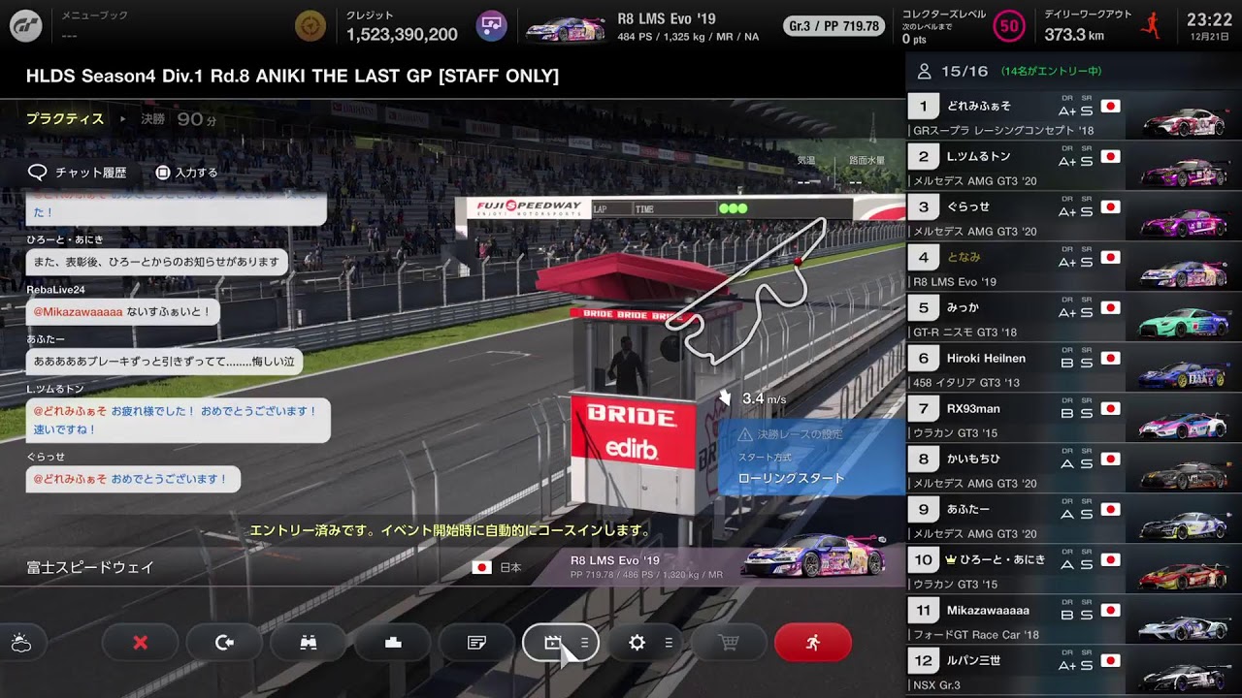
Task: Select room host ひろーと・あにき in entry list
Action: click(x=1074, y=569)
